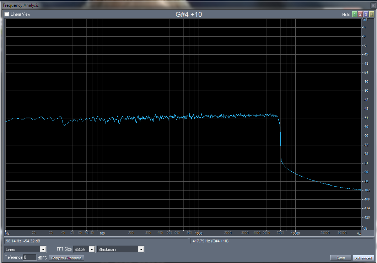The height and width of the screenshot is (263, 377).
Task: Toggle Hold button 3 (purple)
Action: click(366, 15)
